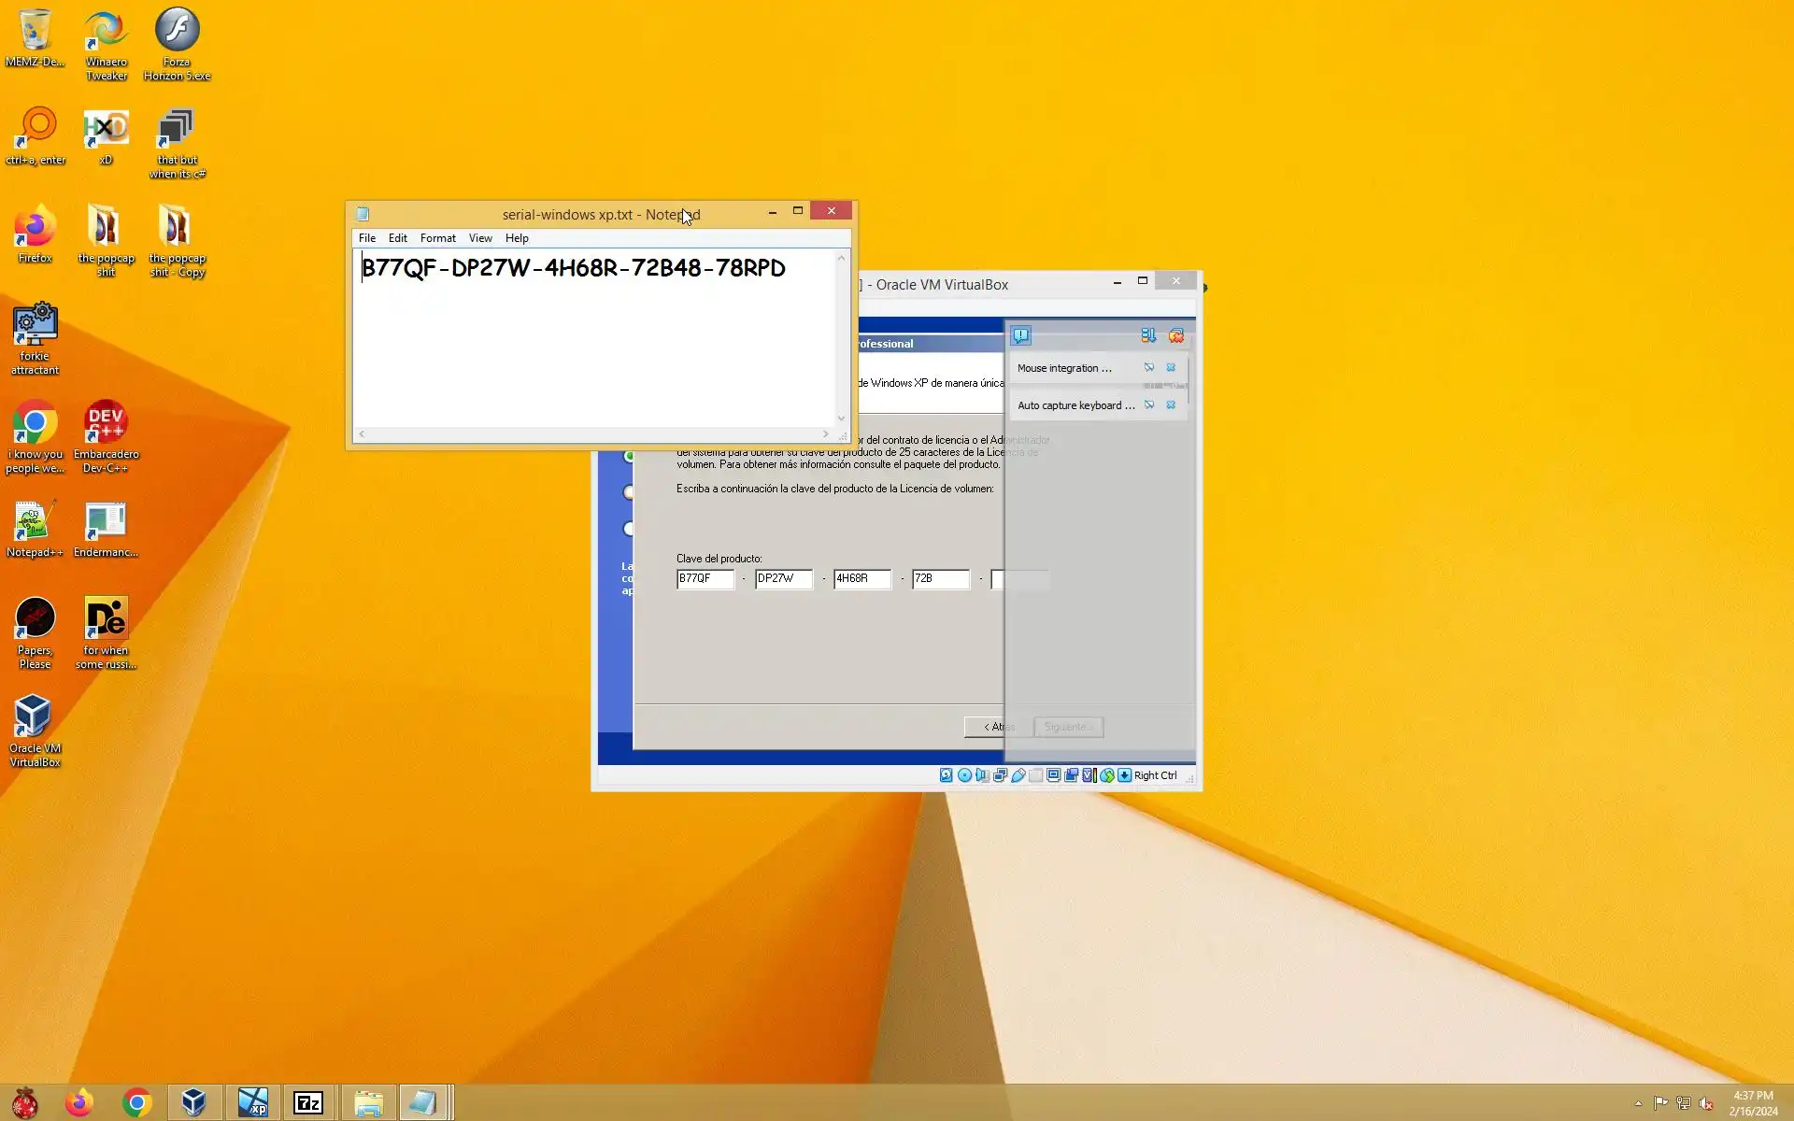Image resolution: width=1794 pixels, height=1121 pixels.
Task: Click the delete all notifications icon
Action: [x=1176, y=335]
